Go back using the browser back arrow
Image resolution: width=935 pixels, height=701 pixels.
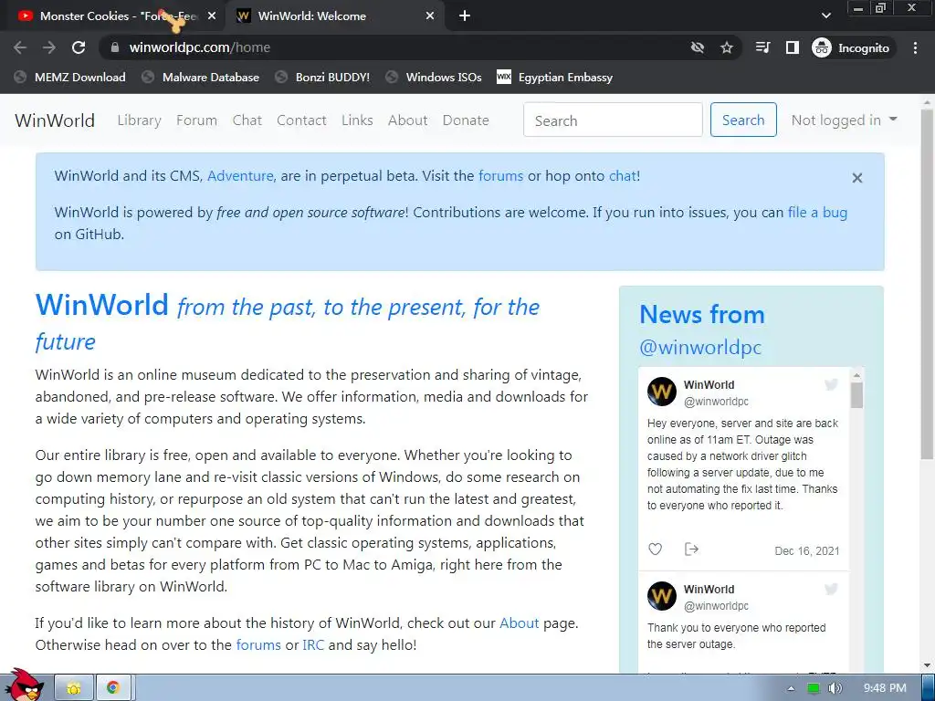coord(20,47)
